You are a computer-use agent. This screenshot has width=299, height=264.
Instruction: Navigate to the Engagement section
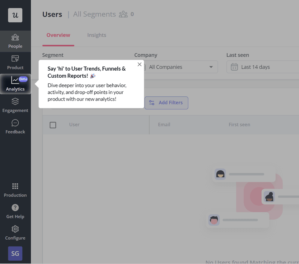(x=15, y=105)
